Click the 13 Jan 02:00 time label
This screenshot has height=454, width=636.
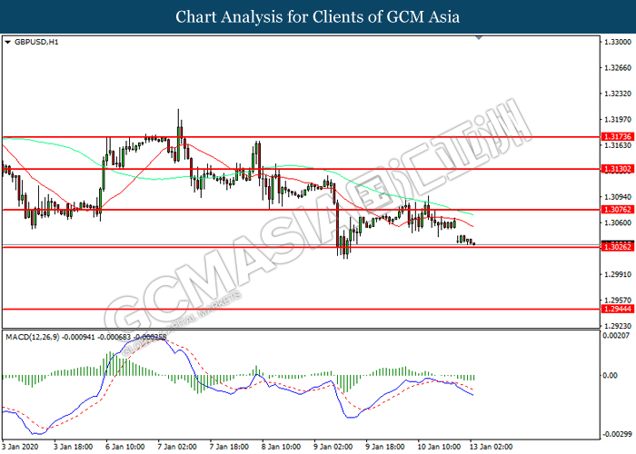491,447
